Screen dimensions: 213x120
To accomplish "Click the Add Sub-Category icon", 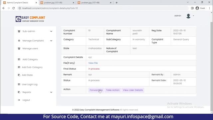I will point(19,67).
